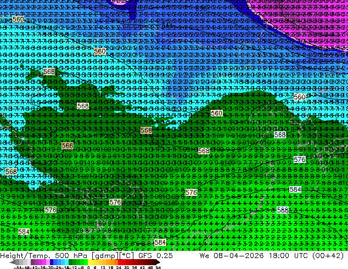Click the dark blue swatch in the legend
Screen dimensions: 348x269
52,262
